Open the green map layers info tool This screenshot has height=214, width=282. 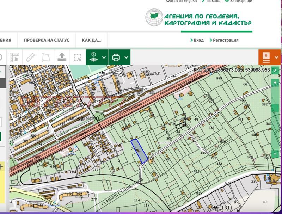click(x=93, y=57)
